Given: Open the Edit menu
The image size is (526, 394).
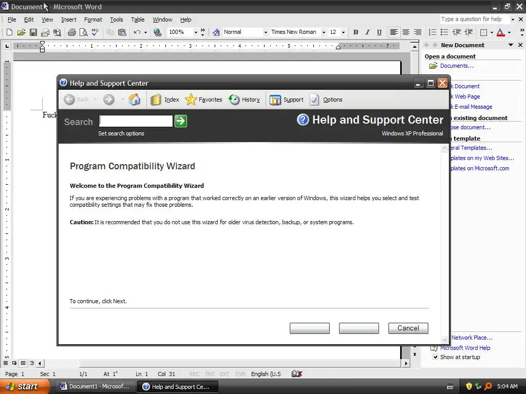Looking at the screenshot, I should click(x=29, y=19).
